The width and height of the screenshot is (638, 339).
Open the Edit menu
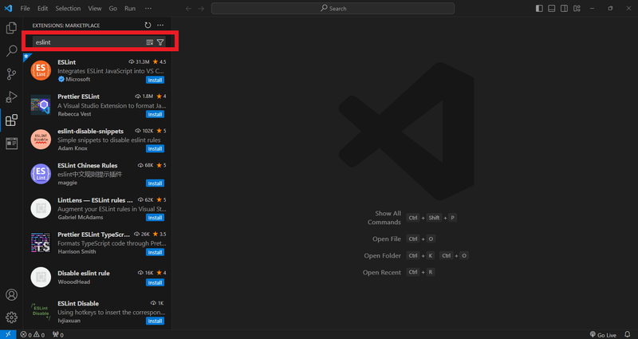point(43,9)
